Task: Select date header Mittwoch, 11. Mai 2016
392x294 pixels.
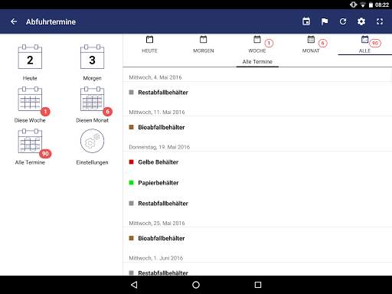Action: pyautogui.click(x=157, y=112)
